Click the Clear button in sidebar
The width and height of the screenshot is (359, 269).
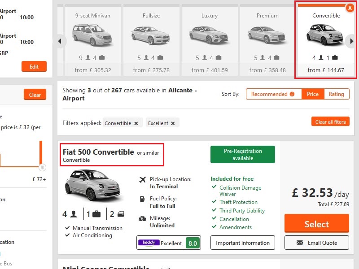[35, 95]
